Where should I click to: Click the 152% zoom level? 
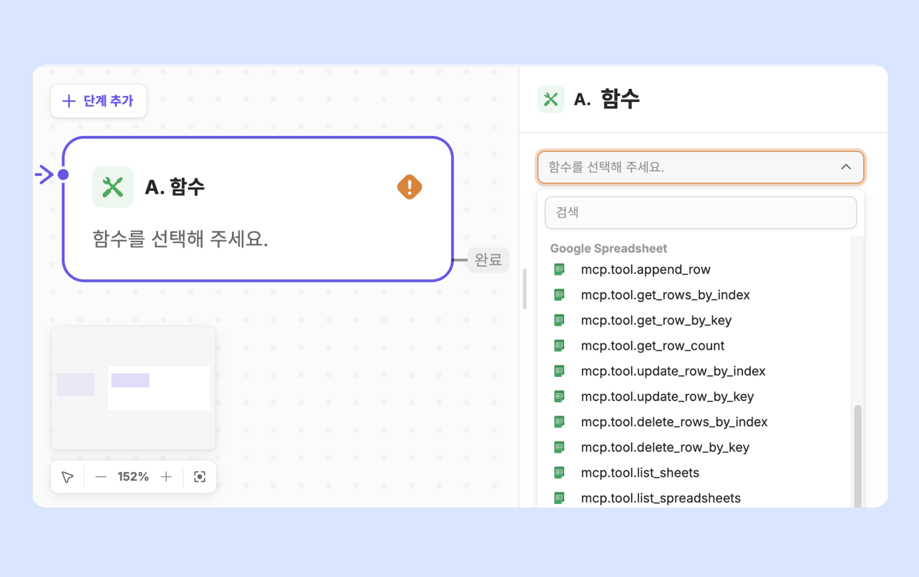[133, 477]
